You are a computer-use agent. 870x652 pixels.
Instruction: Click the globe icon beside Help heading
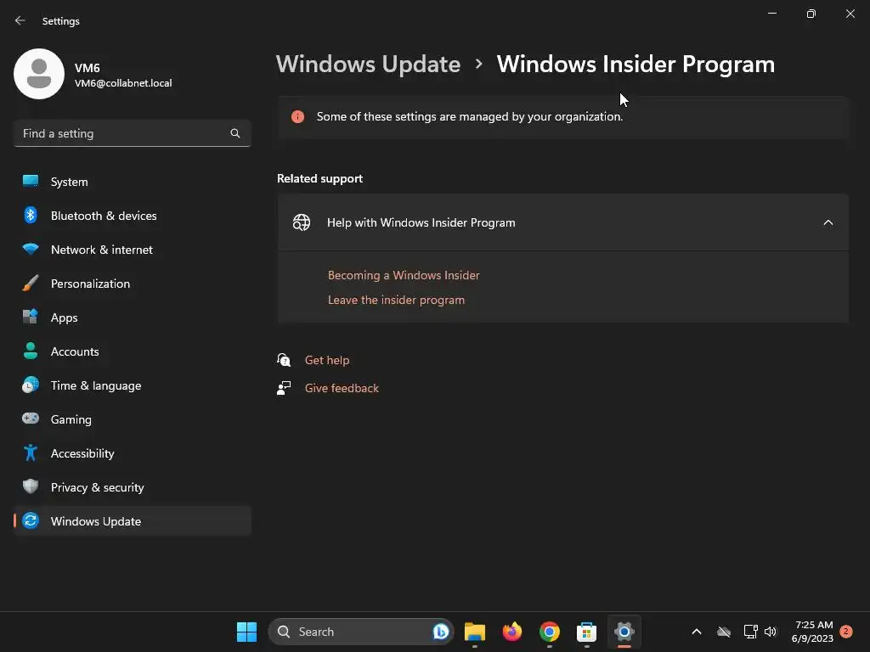pos(302,222)
